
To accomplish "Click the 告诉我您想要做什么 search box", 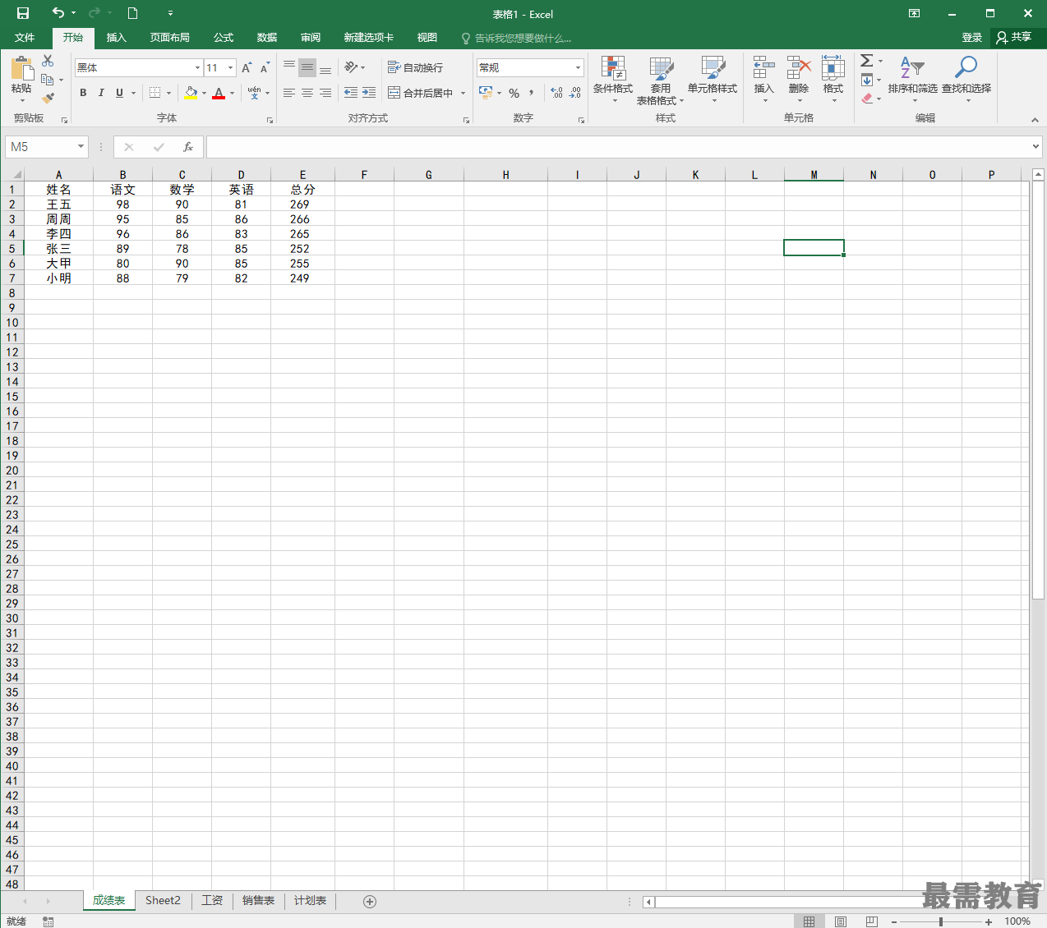I will (516, 39).
